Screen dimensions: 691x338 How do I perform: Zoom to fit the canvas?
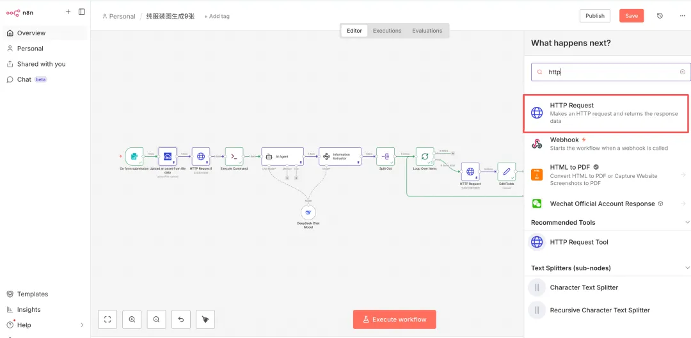(107, 319)
